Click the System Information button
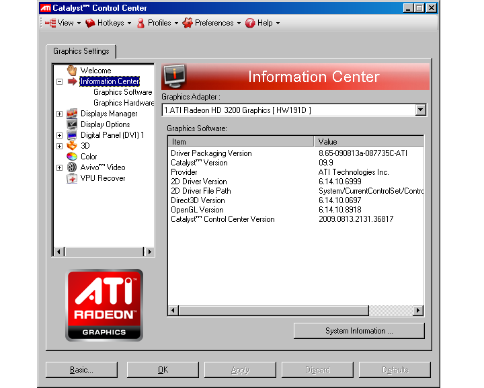The image size is (484, 388). tap(359, 331)
